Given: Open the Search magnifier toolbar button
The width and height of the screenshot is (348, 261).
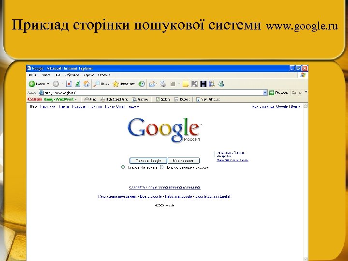Looking at the screenshot, I should click(101, 84).
